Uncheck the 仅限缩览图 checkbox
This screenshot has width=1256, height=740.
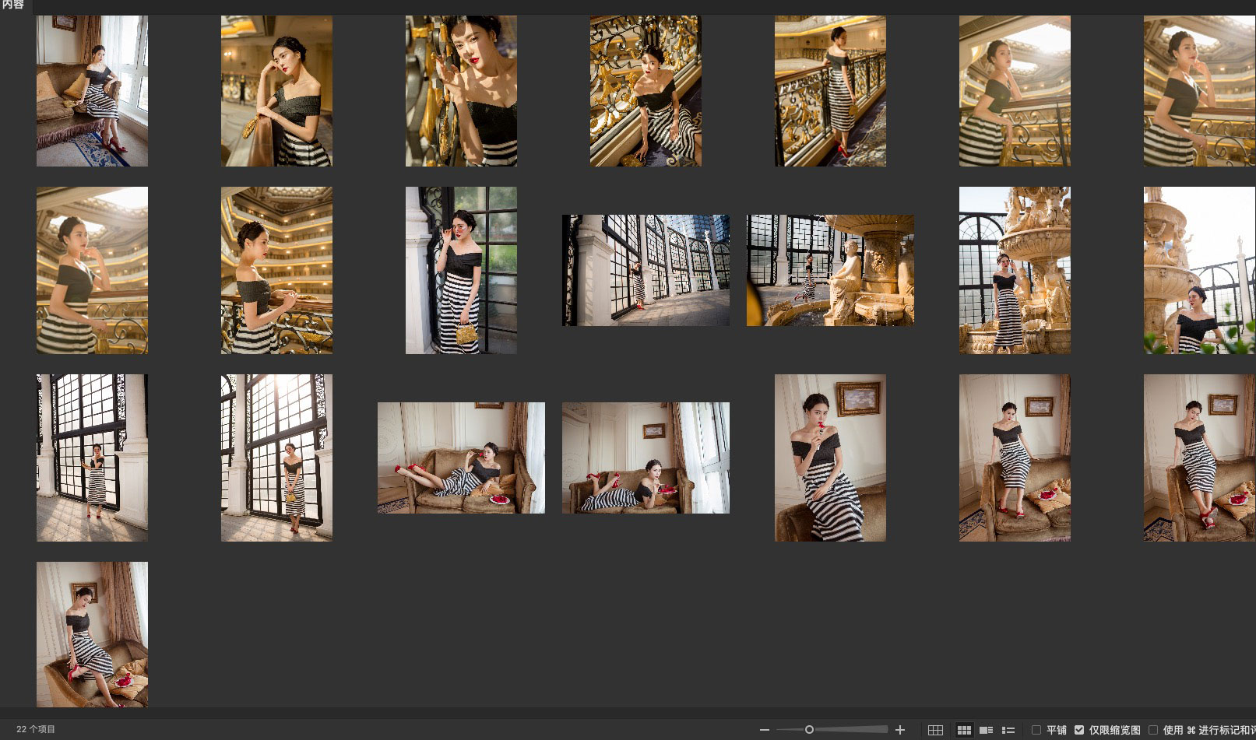[x=1079, y=730]
